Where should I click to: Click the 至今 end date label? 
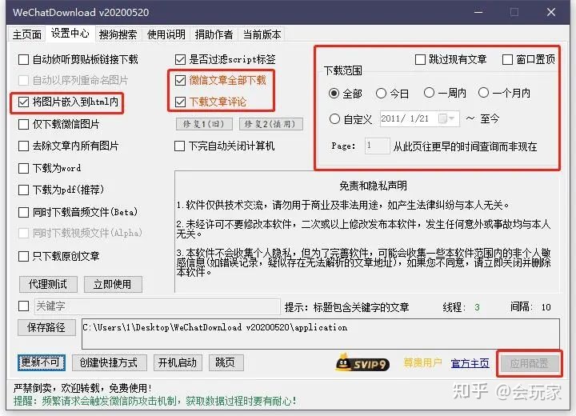pyautogui.click(x=490, y=118)
